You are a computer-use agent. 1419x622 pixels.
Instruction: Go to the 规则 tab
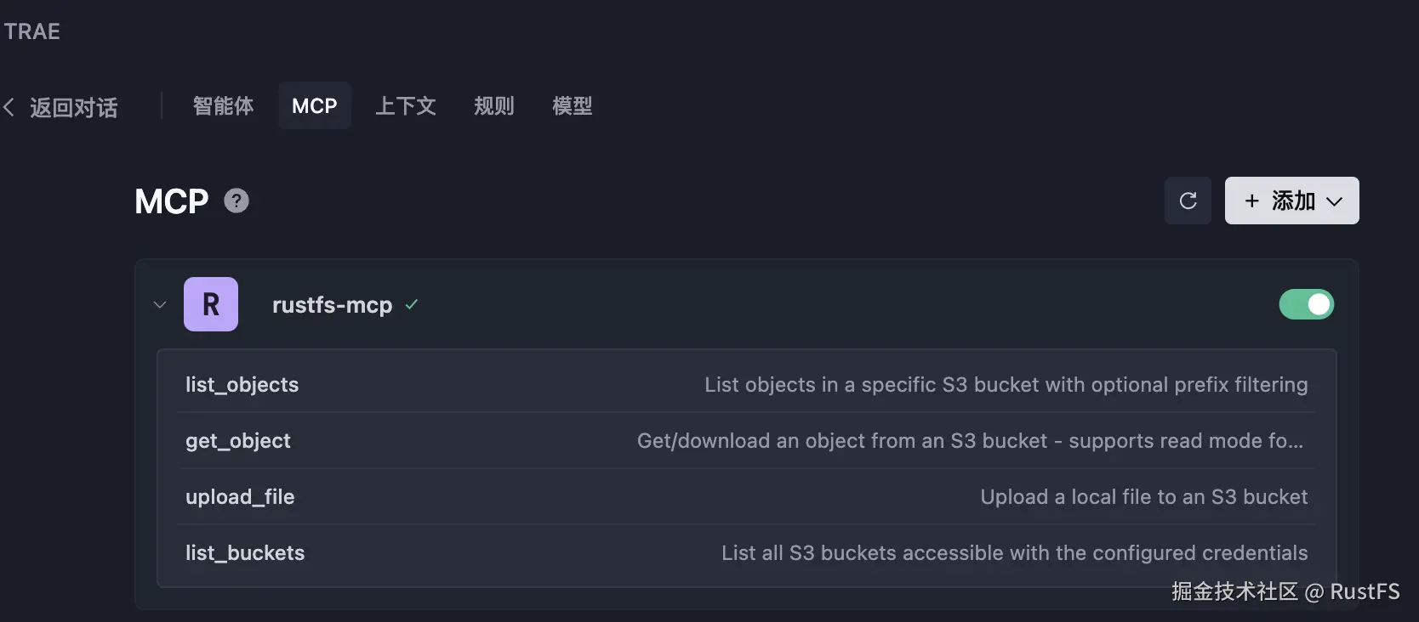point(494,106)
